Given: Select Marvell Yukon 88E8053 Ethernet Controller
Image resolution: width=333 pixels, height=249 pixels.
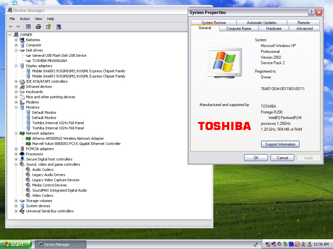Looking at the screenshot, I should pos(76,144).
